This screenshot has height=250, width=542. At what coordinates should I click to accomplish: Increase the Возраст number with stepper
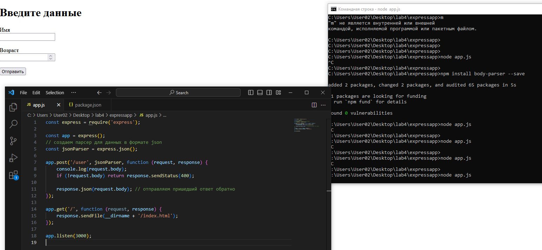(51, 56)
